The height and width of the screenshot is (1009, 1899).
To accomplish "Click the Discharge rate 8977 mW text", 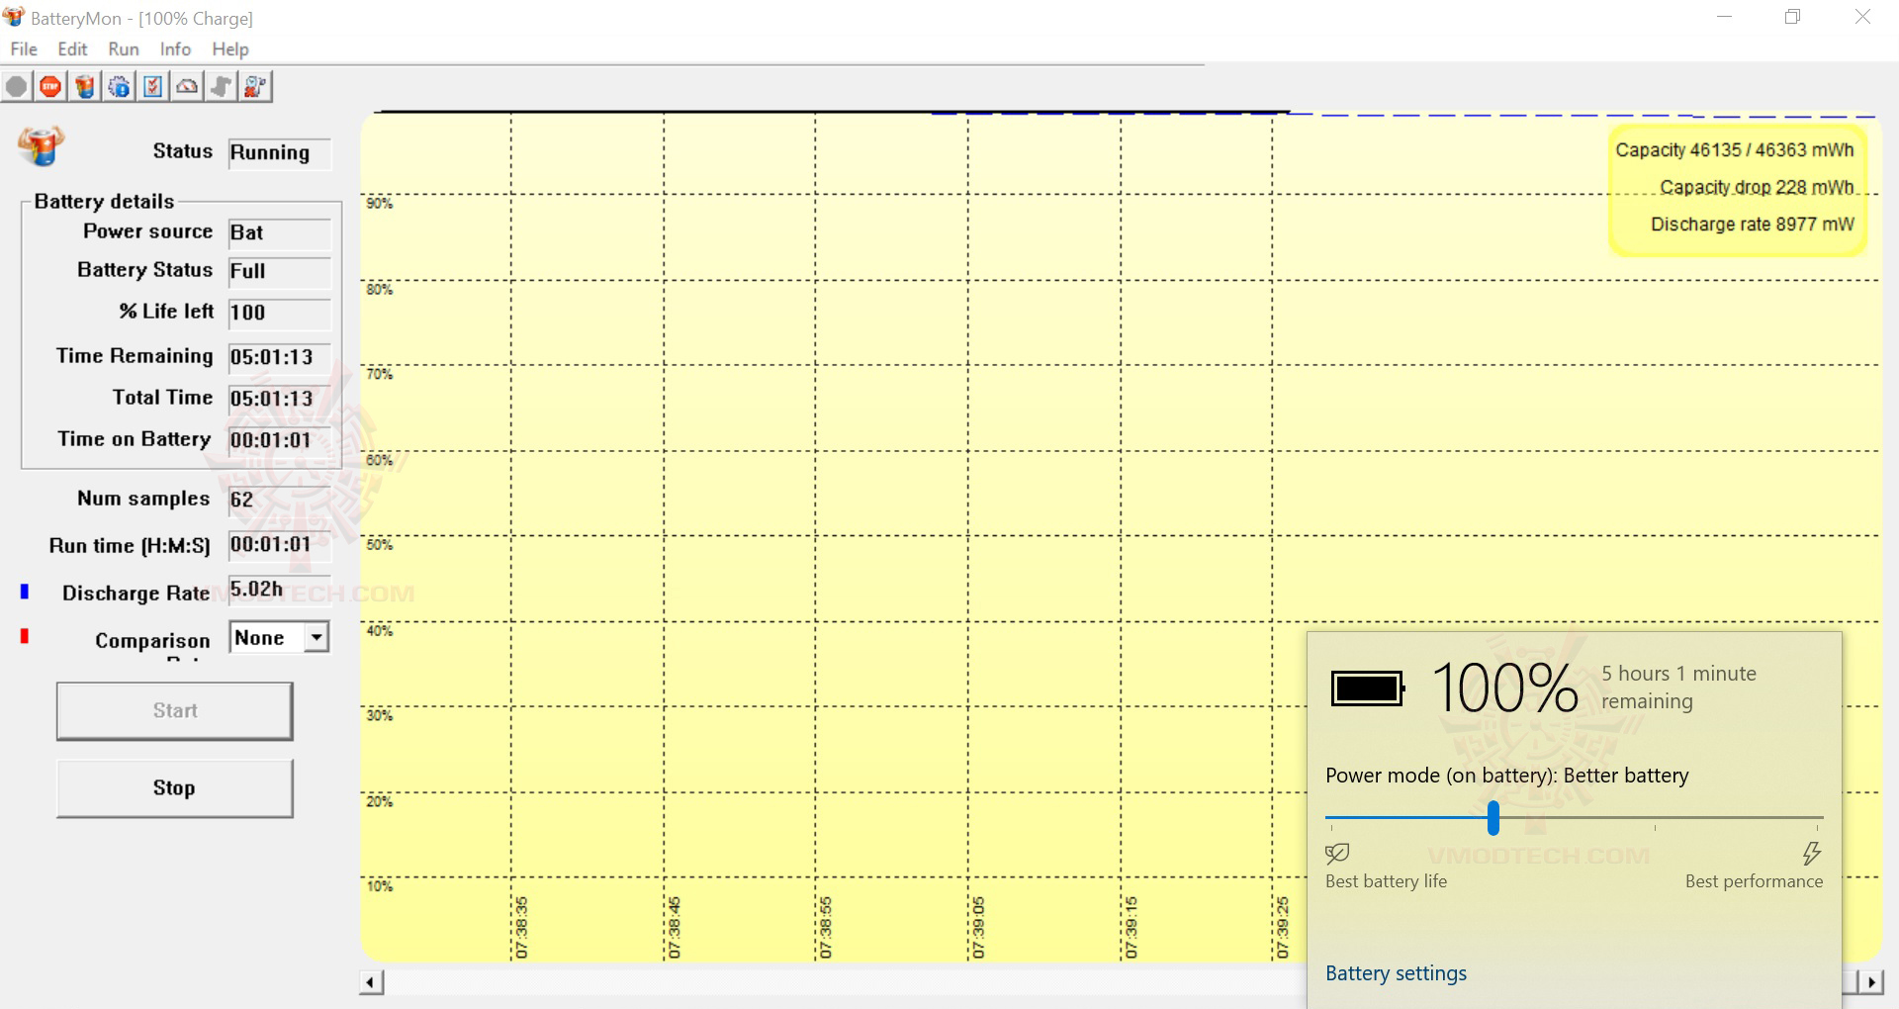I will 1752,225.
